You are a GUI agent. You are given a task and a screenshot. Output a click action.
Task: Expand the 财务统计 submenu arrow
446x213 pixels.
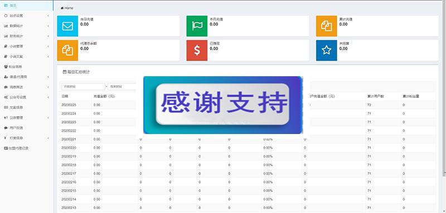(x=48, y=36)
